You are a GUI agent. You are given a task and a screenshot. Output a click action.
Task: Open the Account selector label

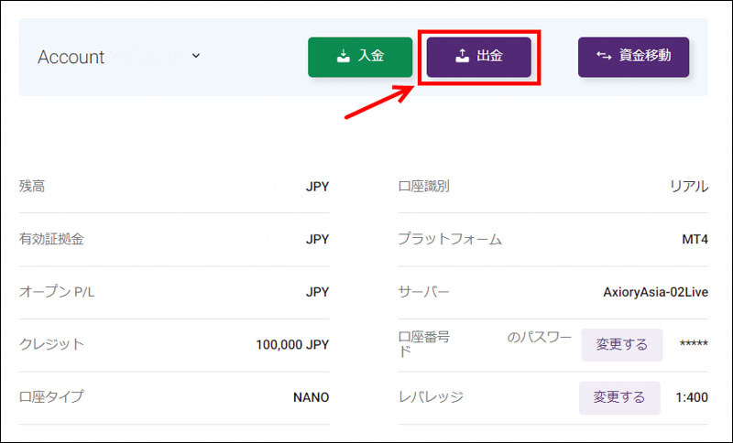(71, 57)
